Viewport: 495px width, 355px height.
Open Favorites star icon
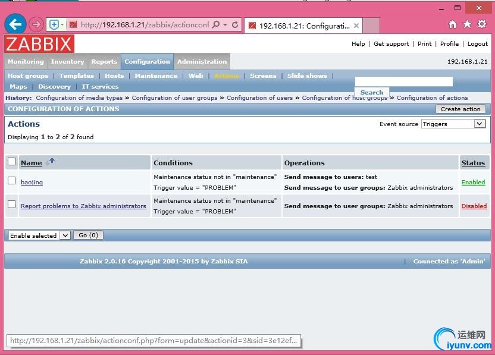(x=467, y=24)
